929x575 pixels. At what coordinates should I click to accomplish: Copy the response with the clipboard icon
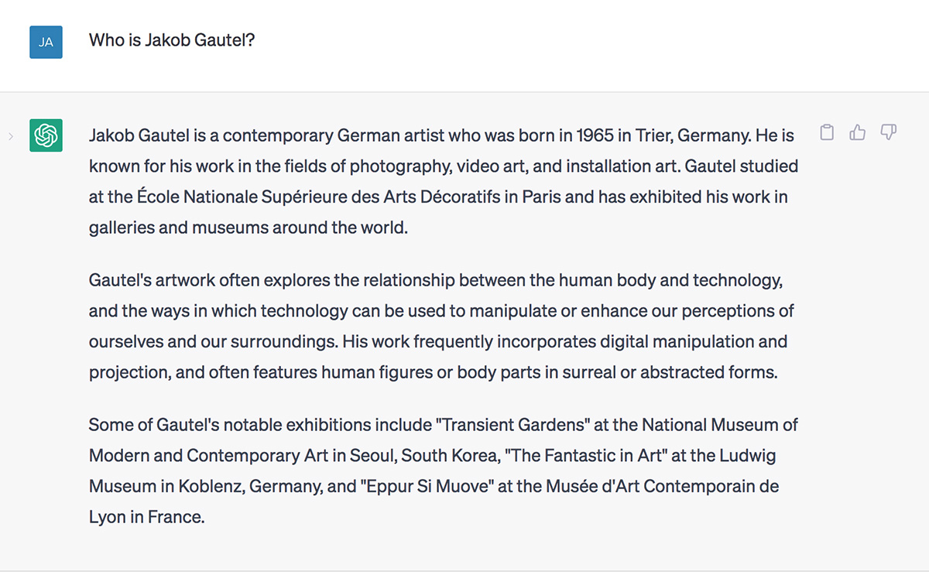click(x=827, y=133)
